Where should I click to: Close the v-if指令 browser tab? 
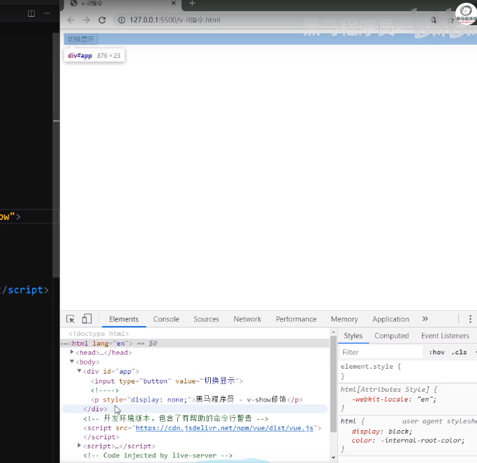point(174,3)
